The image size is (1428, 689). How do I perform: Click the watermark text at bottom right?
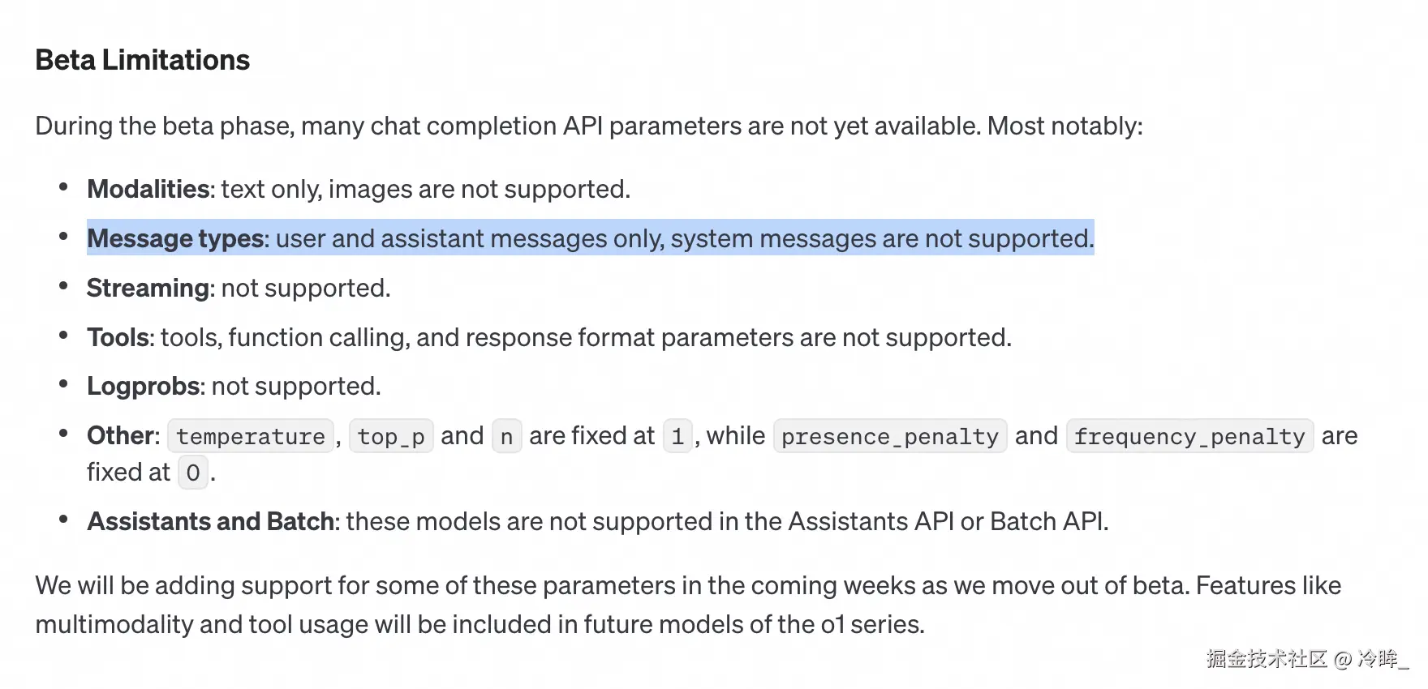click(1307, 659)
